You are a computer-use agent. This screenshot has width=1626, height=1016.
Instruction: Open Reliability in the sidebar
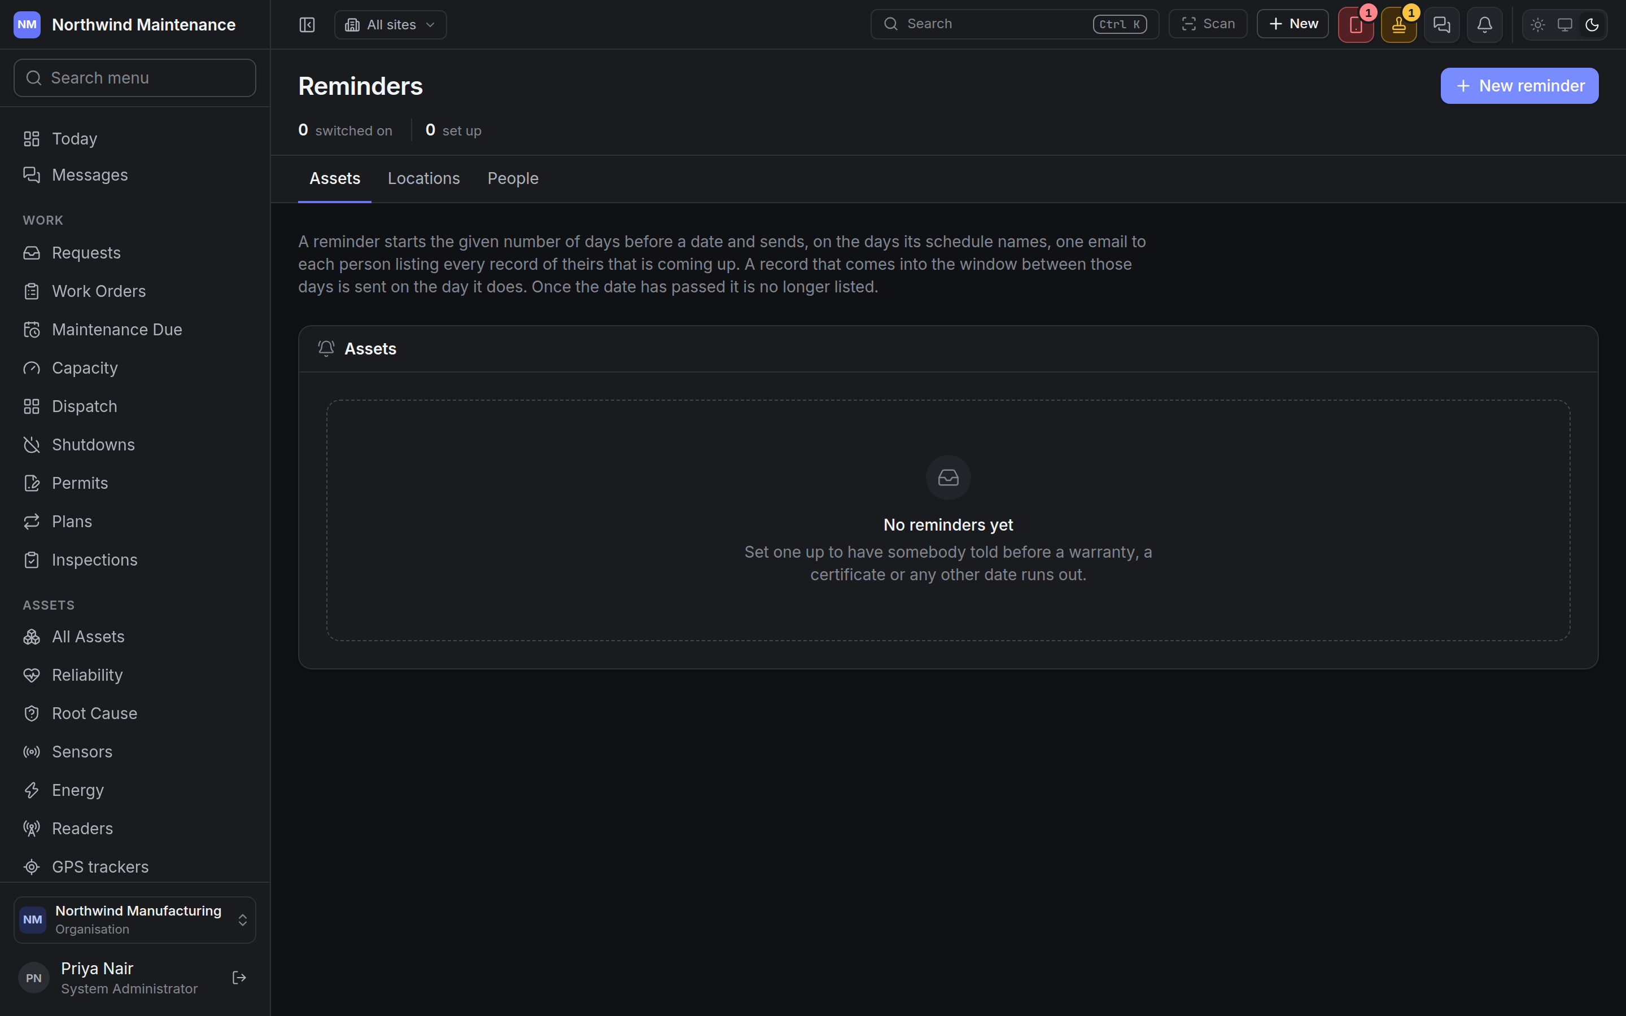pyautogui.click(x=135, y=675)
